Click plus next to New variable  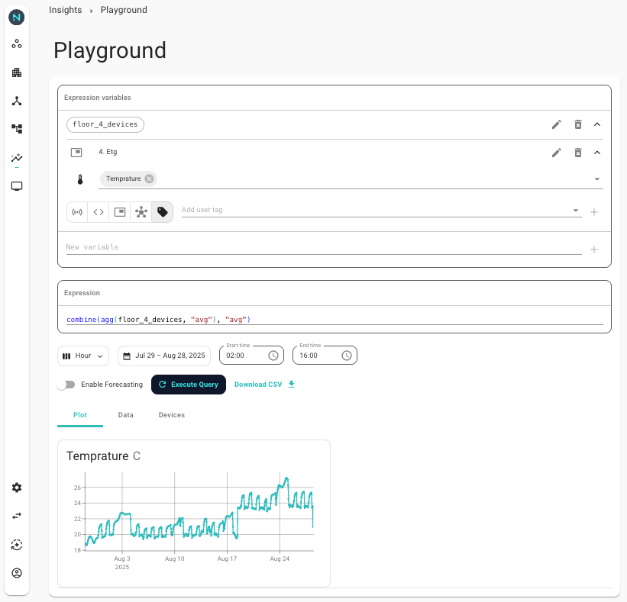594,249
